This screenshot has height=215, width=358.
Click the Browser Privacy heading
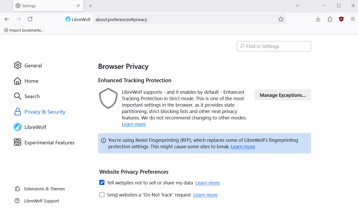pyautogui.click(x=123, y=67)
